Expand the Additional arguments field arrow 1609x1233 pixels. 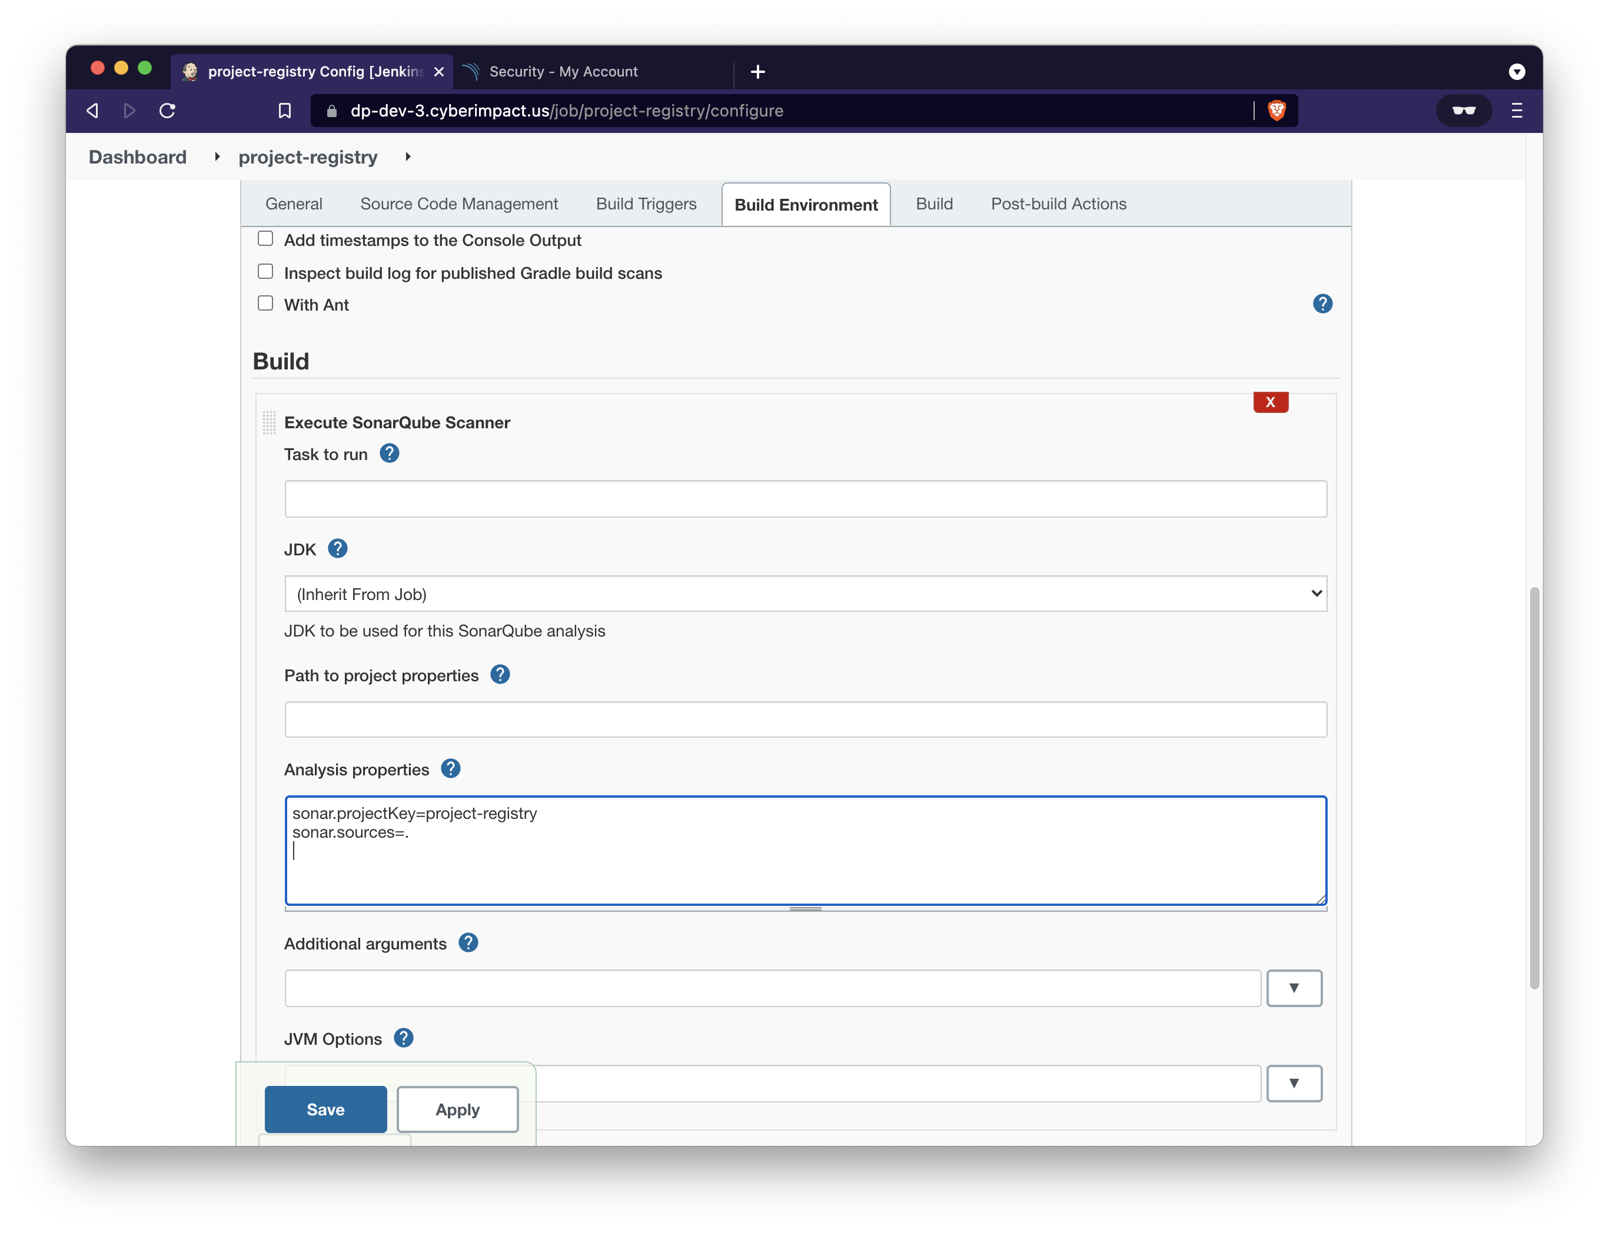coord(1294,988)
